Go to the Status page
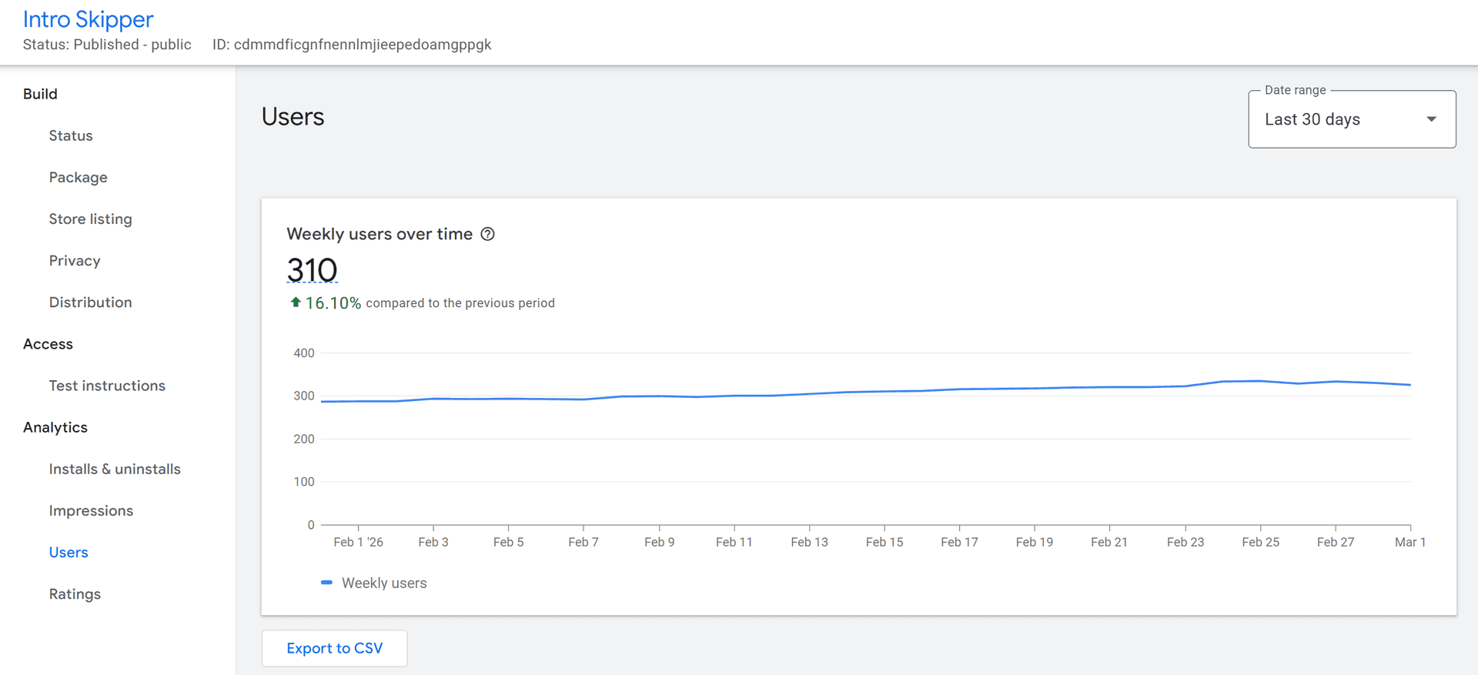The image size is (1478, 675). 71,135
